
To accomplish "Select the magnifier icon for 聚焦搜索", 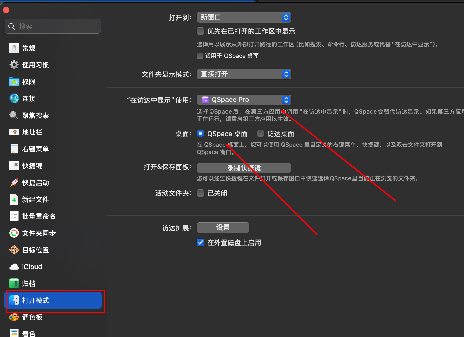I will tap(14, 115).
